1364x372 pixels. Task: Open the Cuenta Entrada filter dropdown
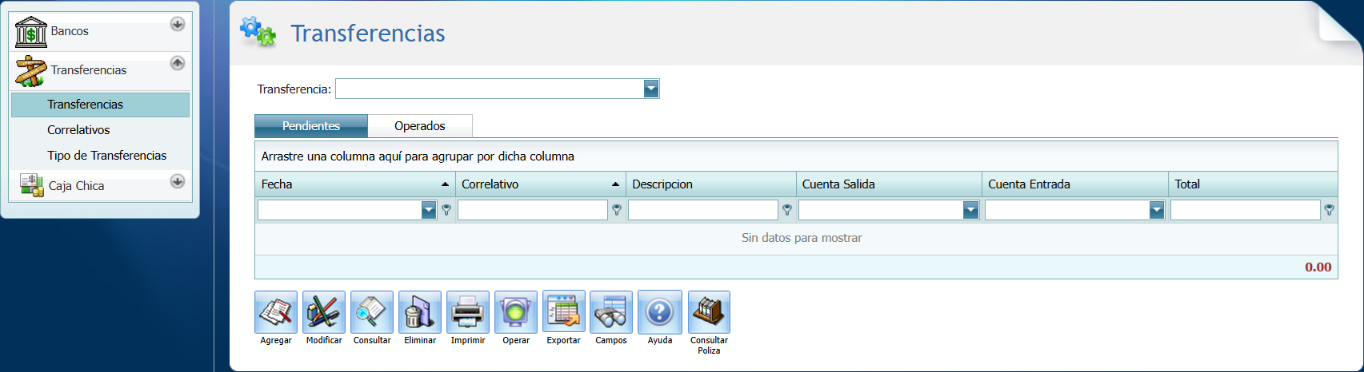tap(1157, 210)
